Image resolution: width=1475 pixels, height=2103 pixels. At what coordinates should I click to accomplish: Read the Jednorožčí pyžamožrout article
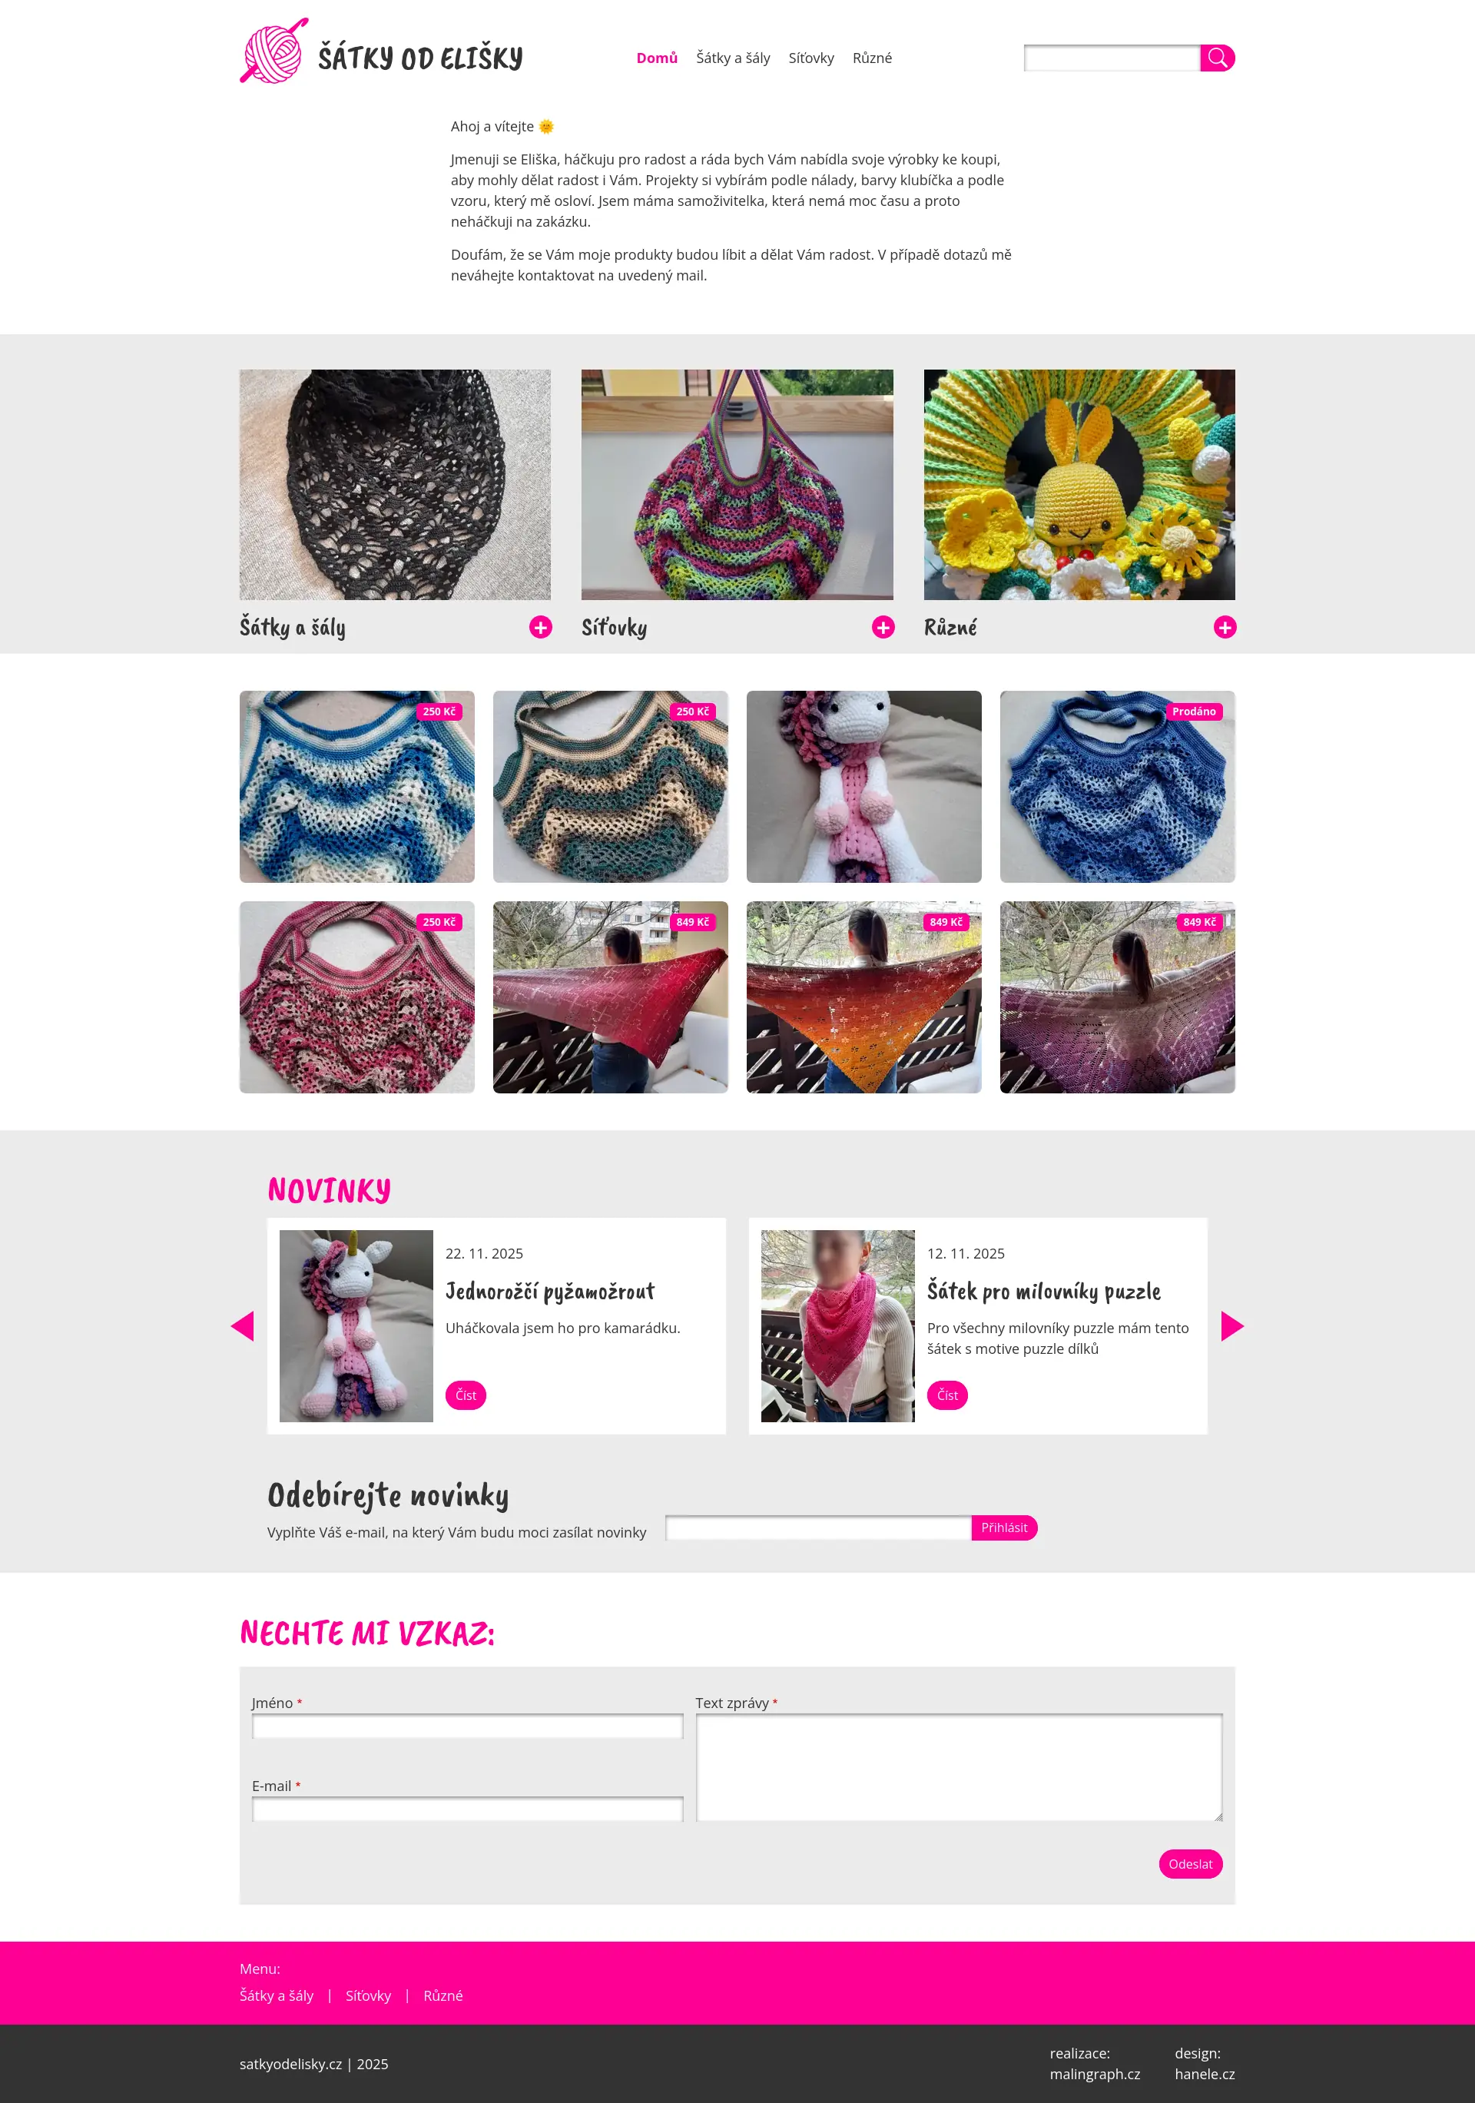[465, 1395]
